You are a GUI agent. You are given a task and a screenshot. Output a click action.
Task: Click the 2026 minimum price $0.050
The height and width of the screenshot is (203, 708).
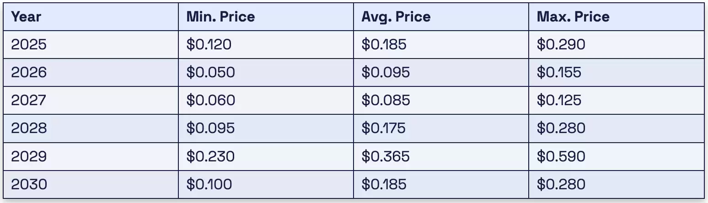click(210, 72)
